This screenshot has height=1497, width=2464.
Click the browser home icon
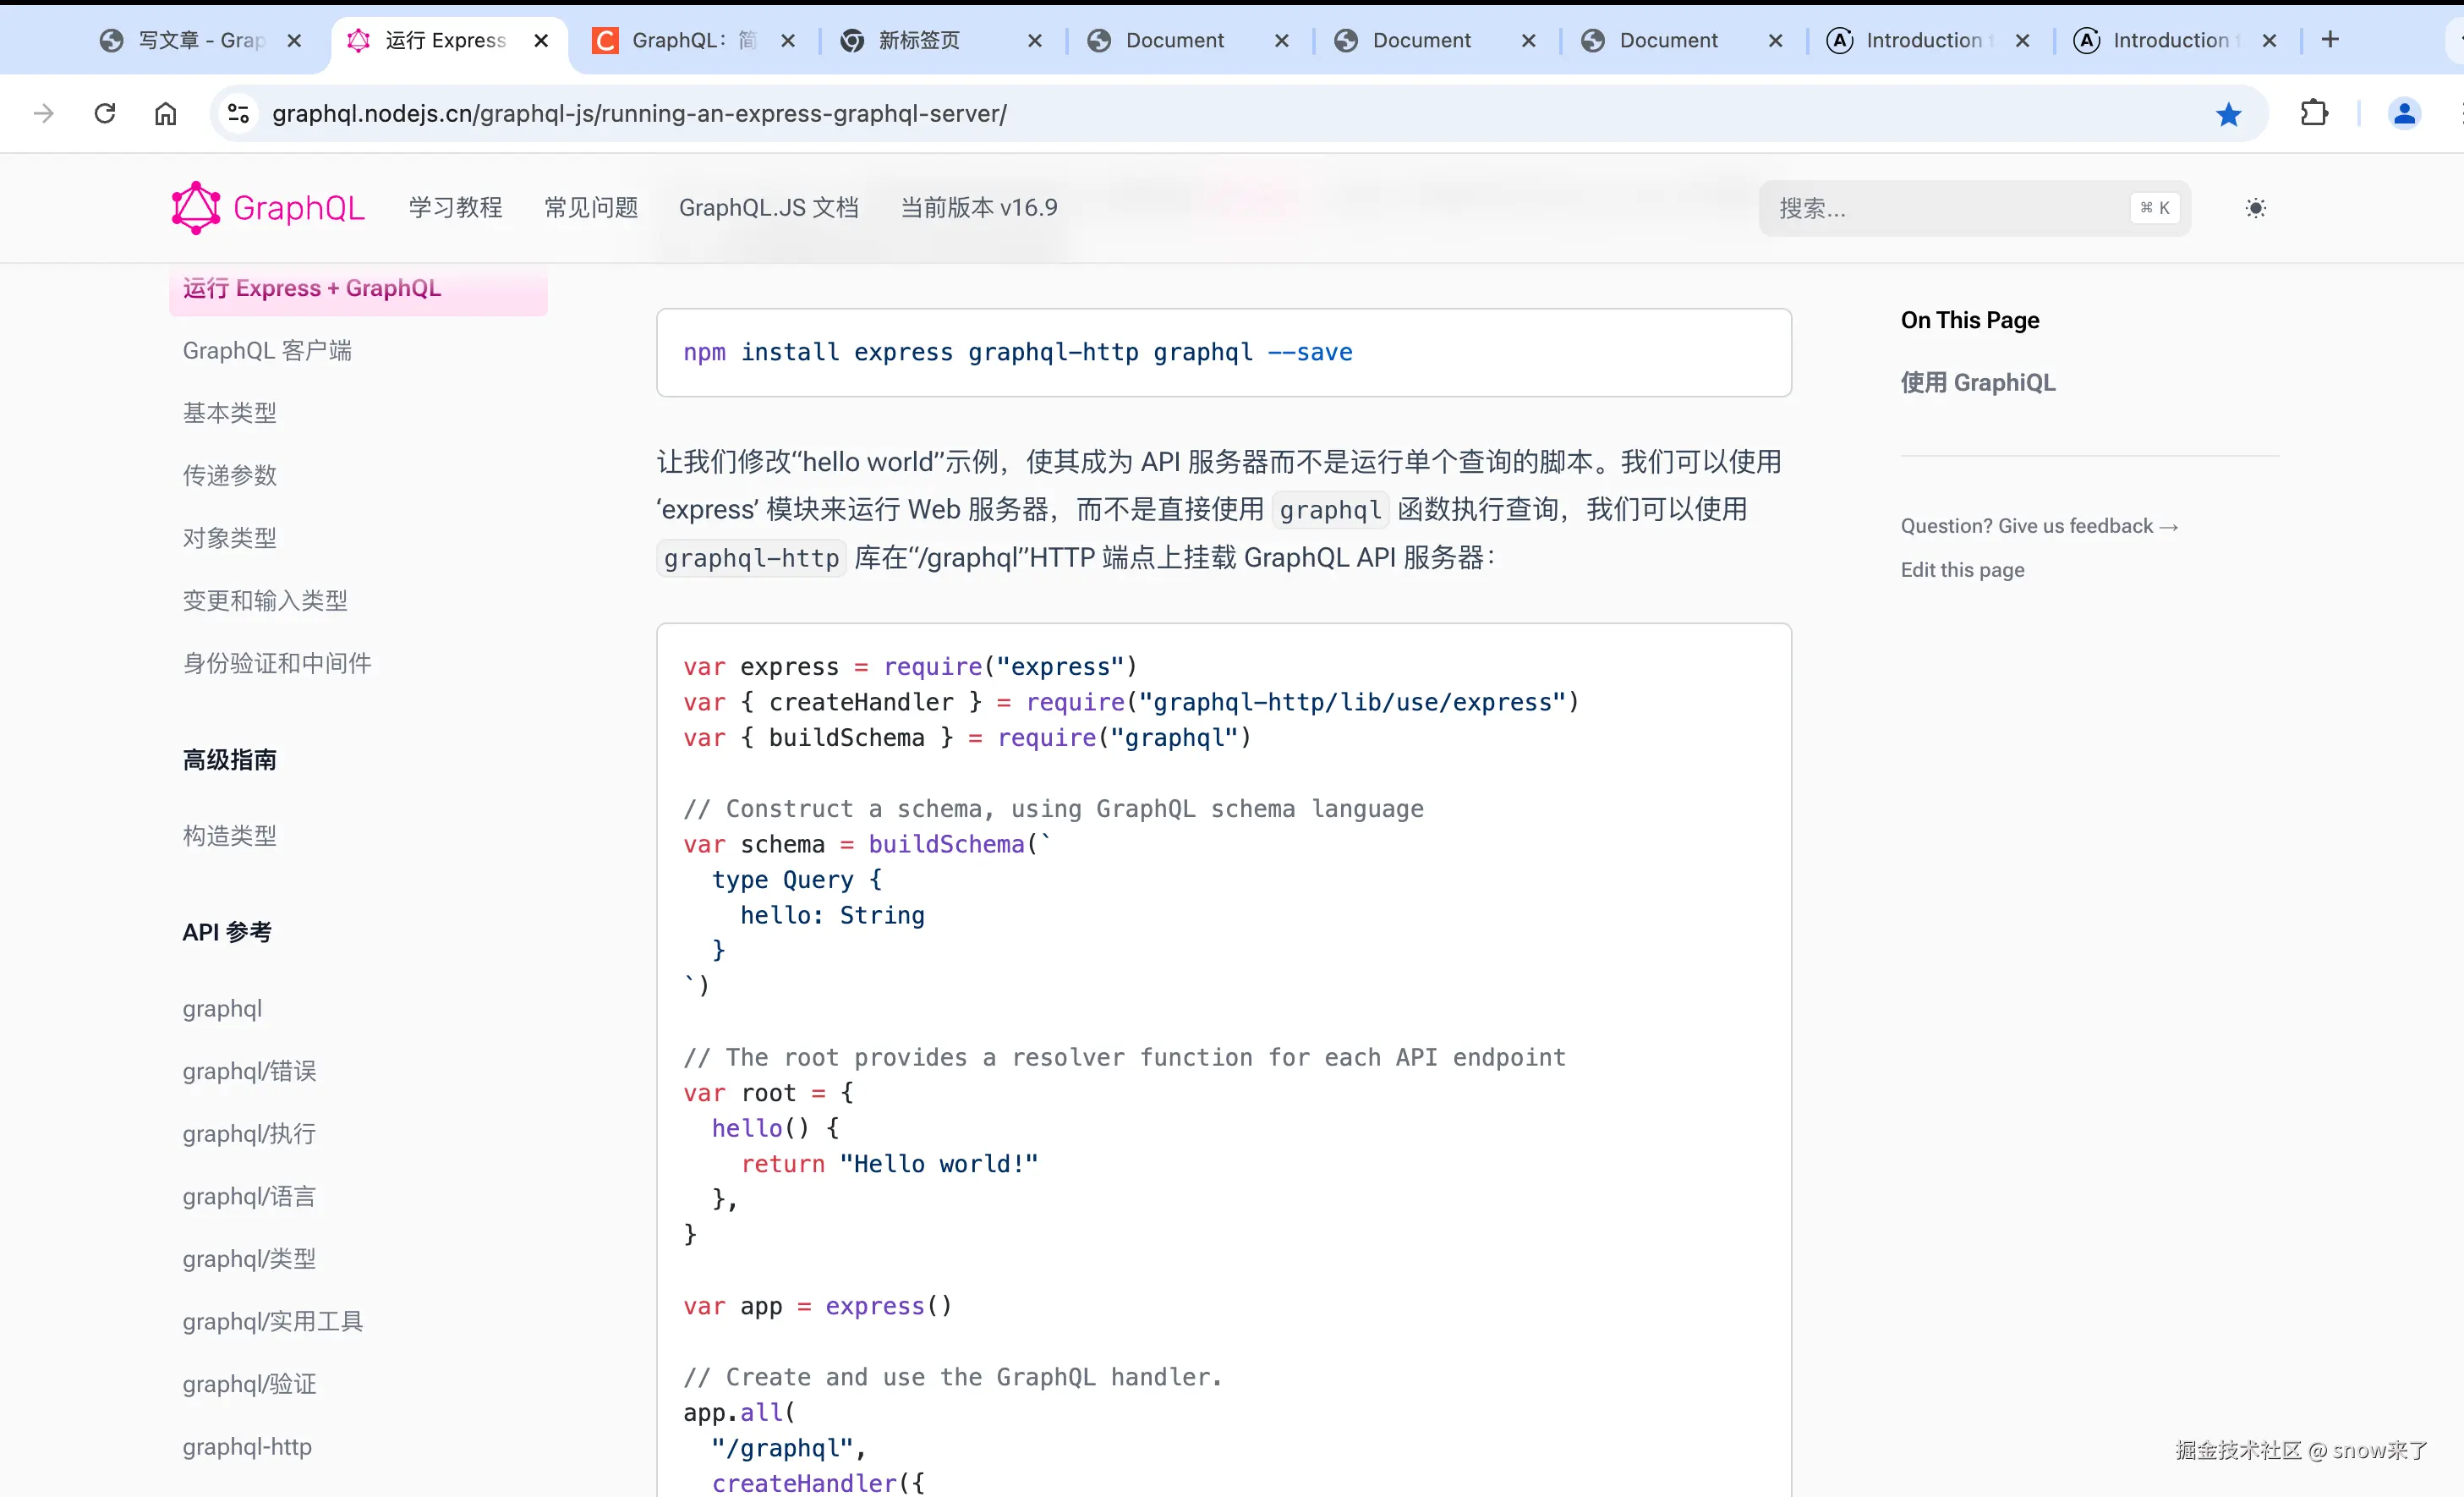166,113
